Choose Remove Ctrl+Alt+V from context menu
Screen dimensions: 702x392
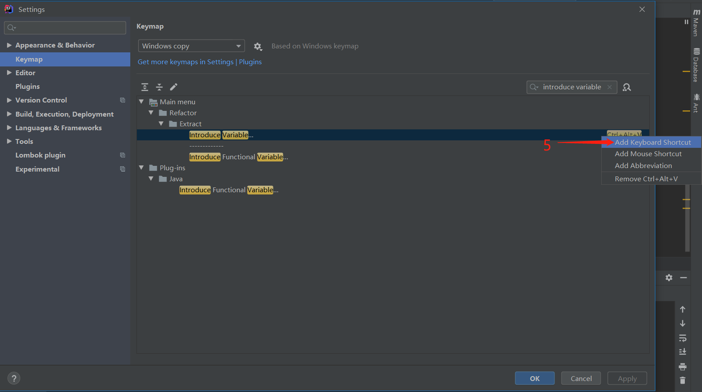pos(651,179)
